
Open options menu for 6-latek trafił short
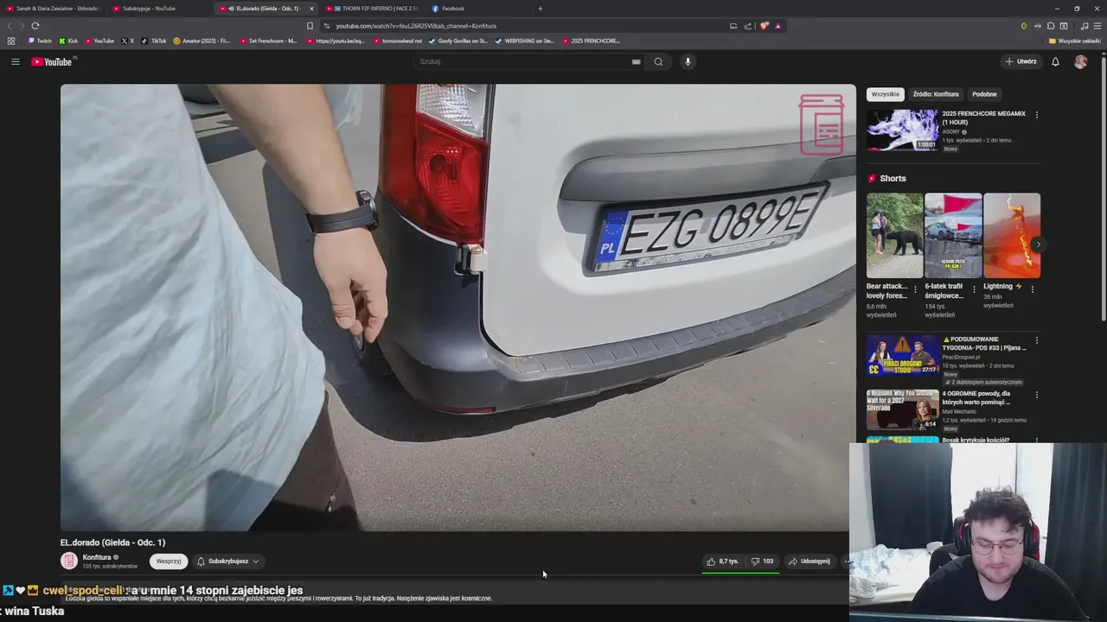[974, 289]
